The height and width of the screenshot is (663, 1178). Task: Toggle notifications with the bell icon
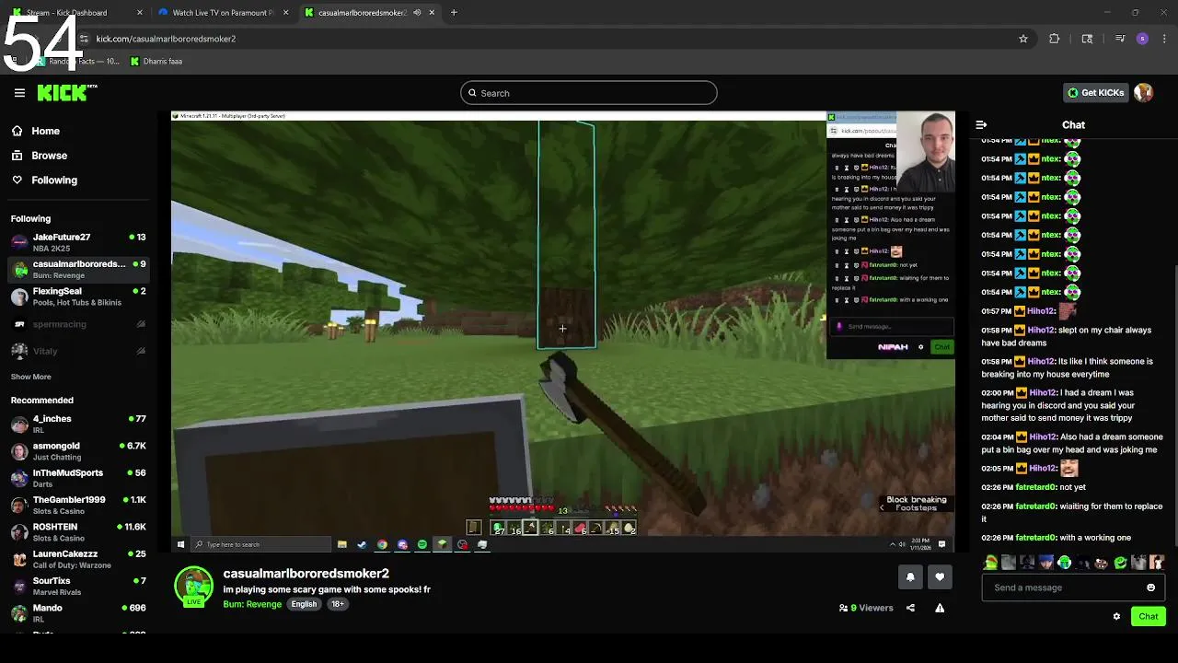(x=910, y=576)
